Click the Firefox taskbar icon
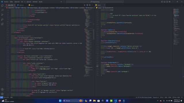This screenshot has width=184, height=103. 120,101
